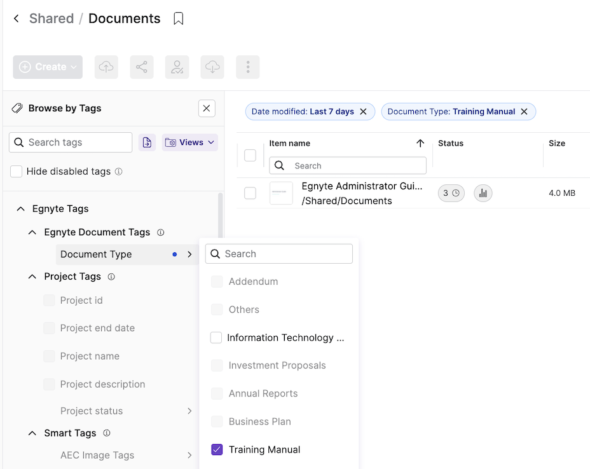Bookmark the Documents folder

178,18
